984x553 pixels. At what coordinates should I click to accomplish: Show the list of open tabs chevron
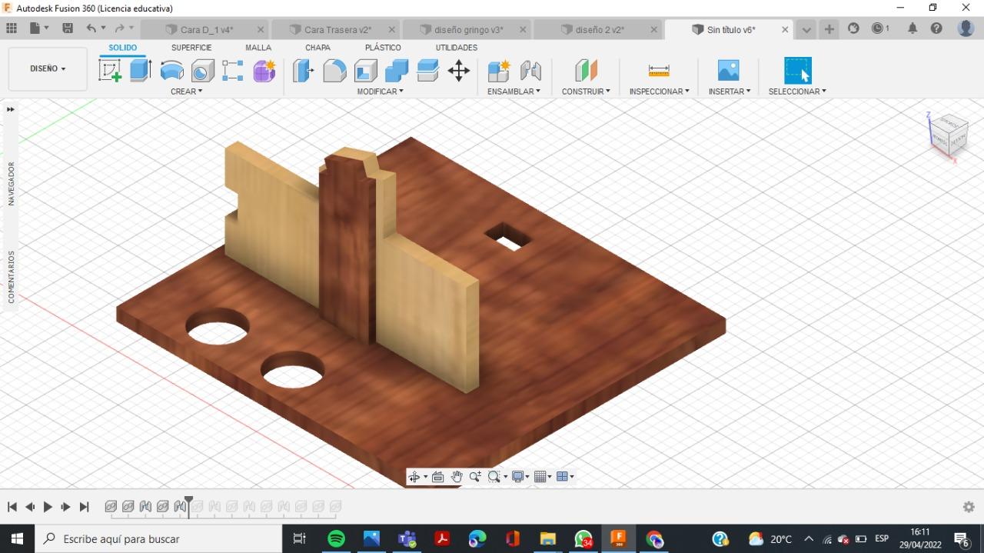point(806,30)
